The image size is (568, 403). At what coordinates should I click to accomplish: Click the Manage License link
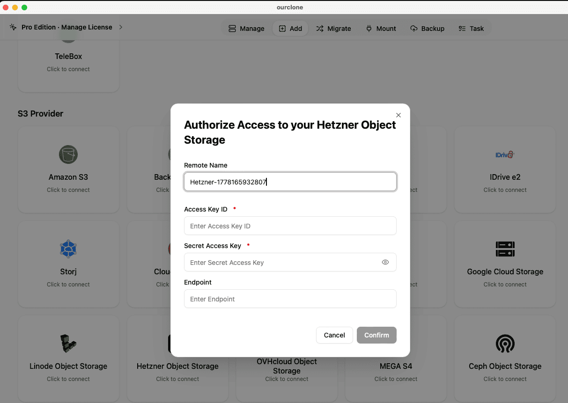click(x=87, y=27)
